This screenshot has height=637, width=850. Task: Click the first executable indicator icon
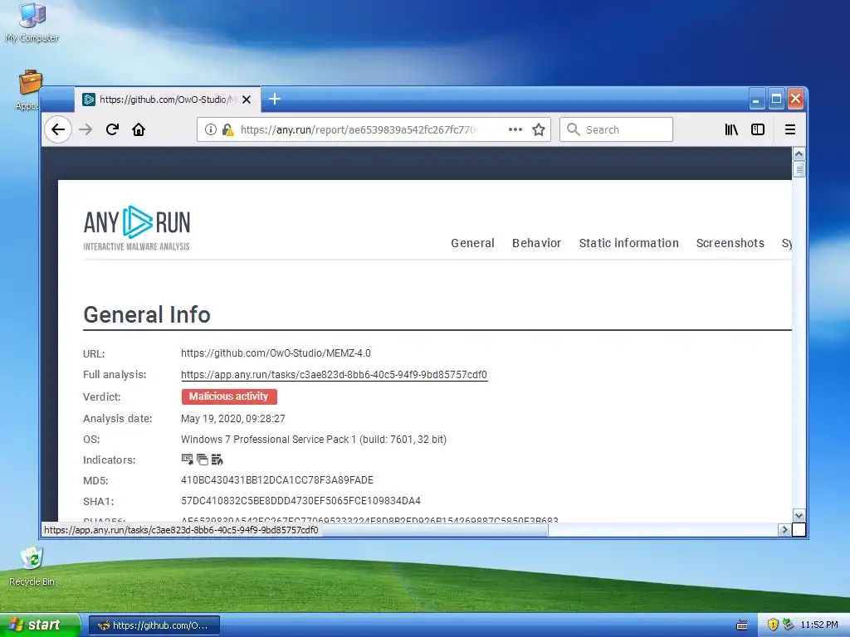pyautogui.click(x=187, y=460)
